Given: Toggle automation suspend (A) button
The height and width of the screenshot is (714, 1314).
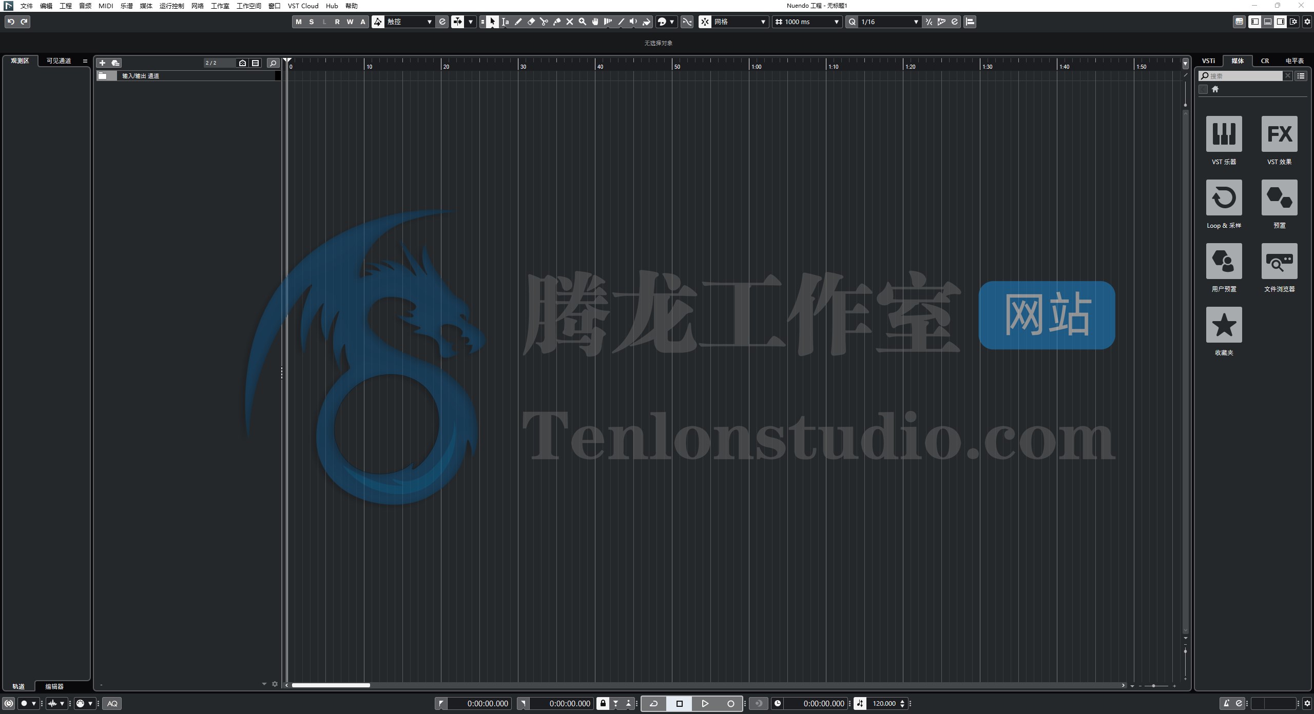Looking at the screenshot, I should [363, 22].
